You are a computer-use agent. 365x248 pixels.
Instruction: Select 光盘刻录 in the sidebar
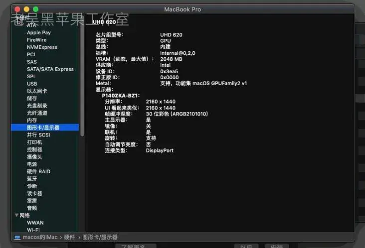click(37, 106)
